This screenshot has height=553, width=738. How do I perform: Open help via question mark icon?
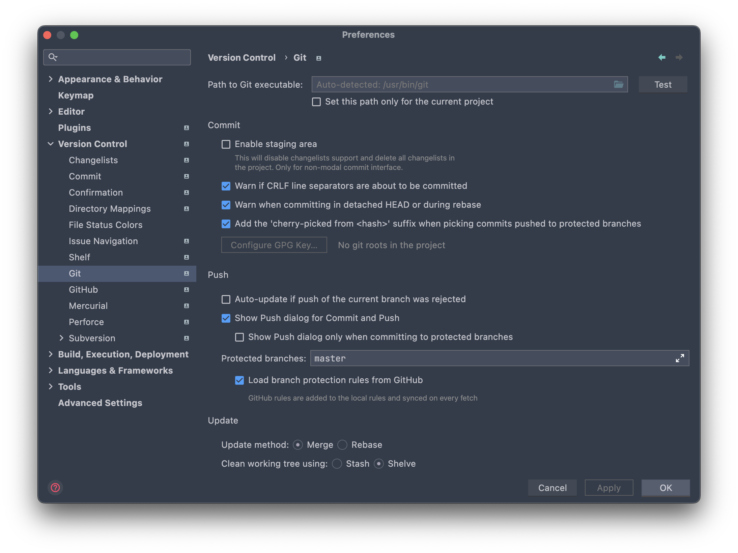click(55, 488)
